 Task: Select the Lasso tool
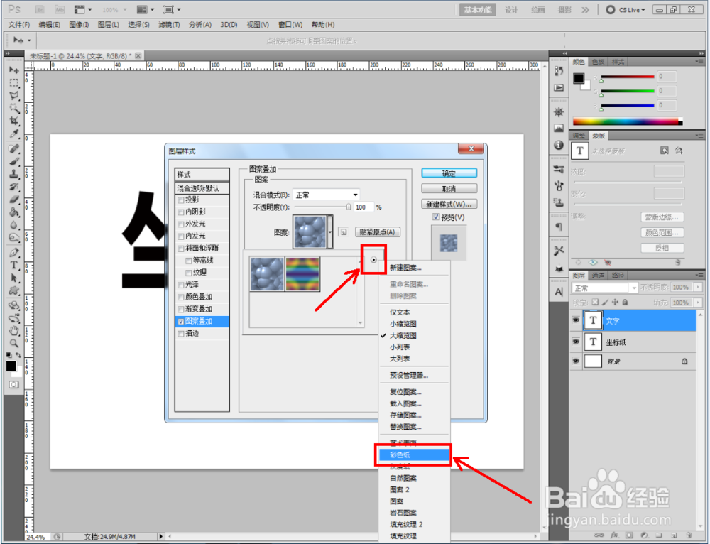pyautogui.click(x=14, y=94)
